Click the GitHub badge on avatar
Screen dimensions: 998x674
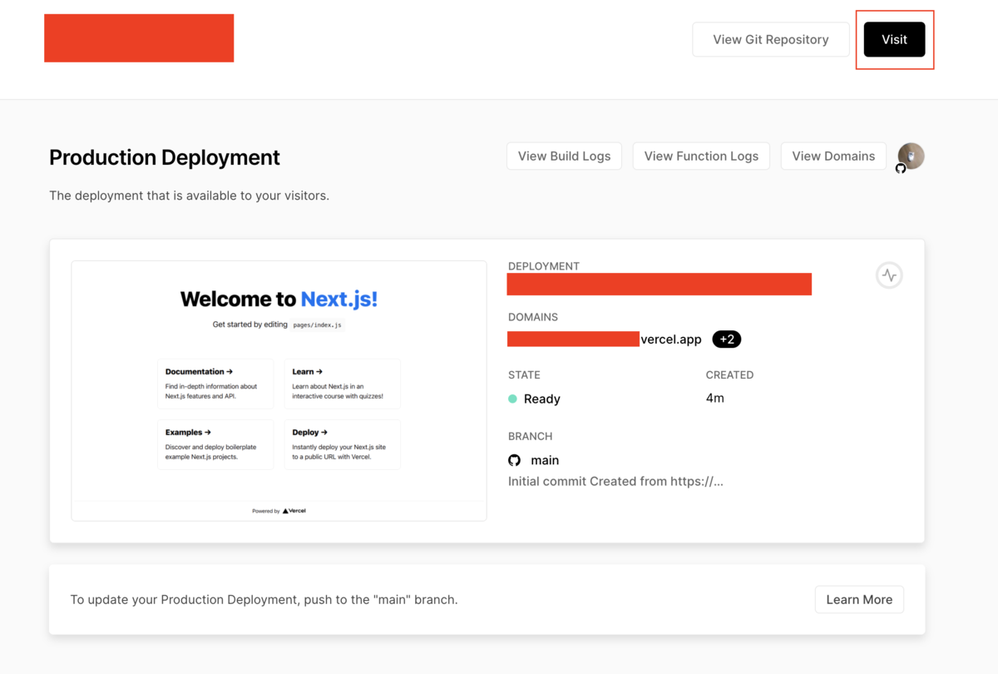click(x=901, y=168)
